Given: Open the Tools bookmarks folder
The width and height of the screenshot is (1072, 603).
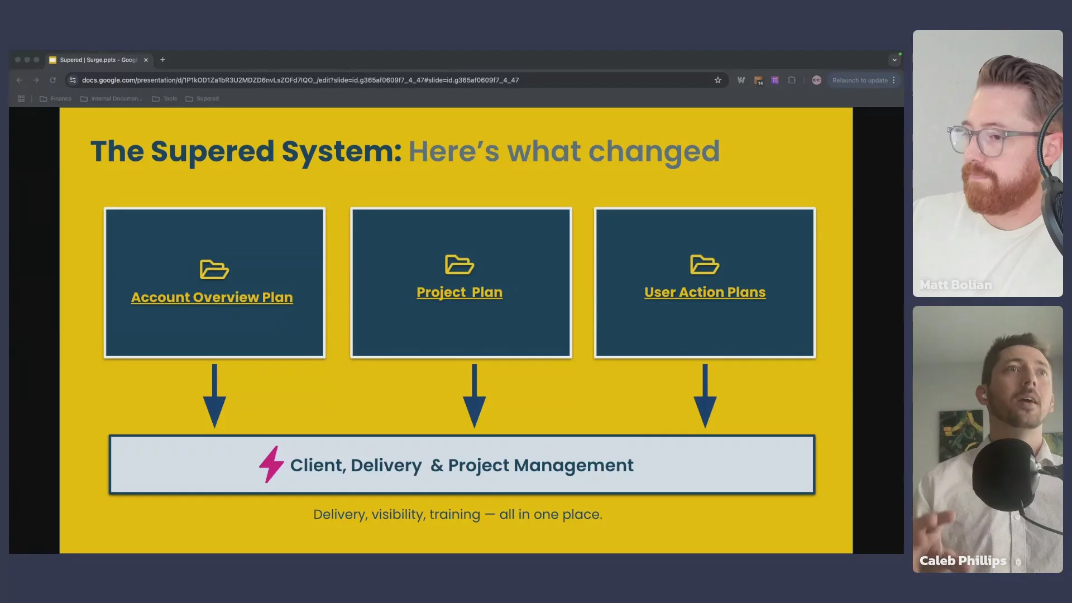Looking at the screenshot, I should pos(165,99).
